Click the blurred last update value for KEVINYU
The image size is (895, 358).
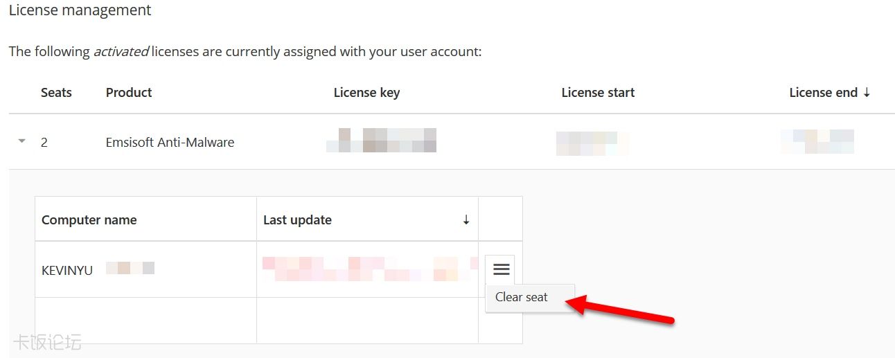point(367,269)
